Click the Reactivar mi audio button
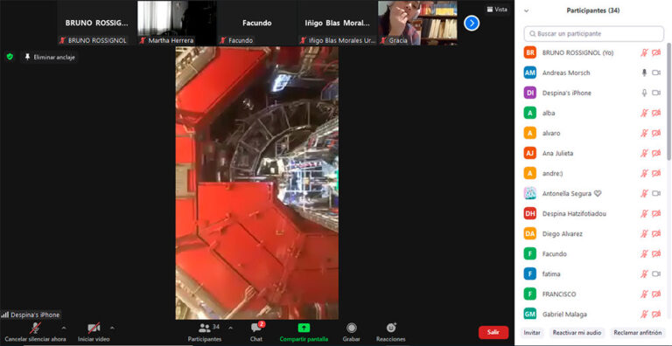Screen dimensions: 672x346 pyautogui.click(x=577, y=333)
